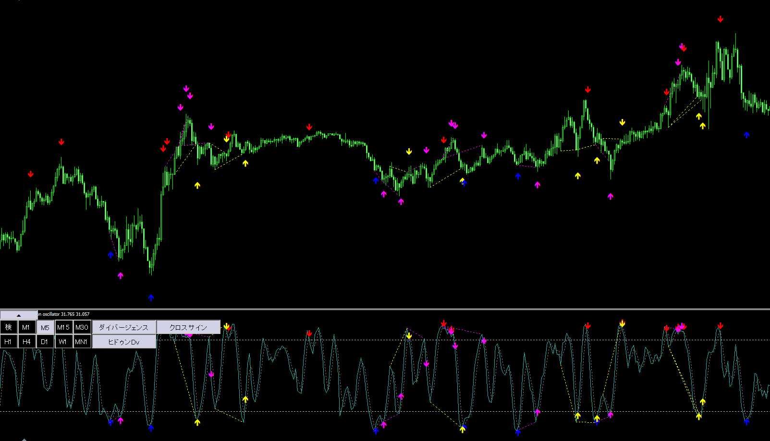Screen dimensions: 770x441
Task: Toggle the ヒドゥンDv hidden divergence
Action: [124, 342]
